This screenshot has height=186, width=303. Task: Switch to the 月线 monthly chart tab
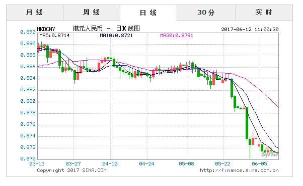[x=35, y=13]
